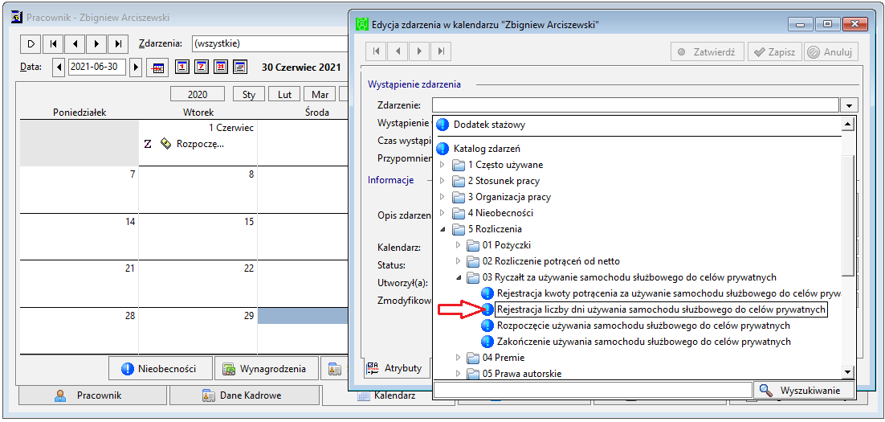Expand 02 Rozliczenie potrąceń od netto folder
Viewport: 885px width, 422px height.
458,261
